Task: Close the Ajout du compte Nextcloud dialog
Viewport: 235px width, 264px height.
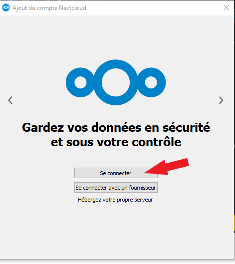Action: point(227,7)
